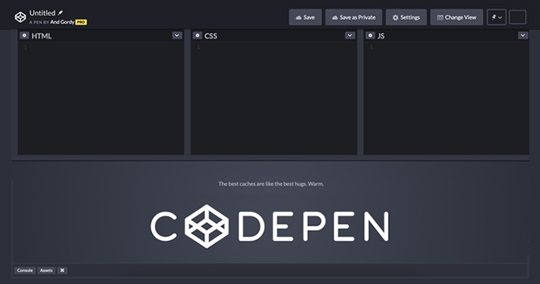Expand the HTML panel dropdown arrow
The height and width of the screenshot is (284, 540).
coord(177,35)
